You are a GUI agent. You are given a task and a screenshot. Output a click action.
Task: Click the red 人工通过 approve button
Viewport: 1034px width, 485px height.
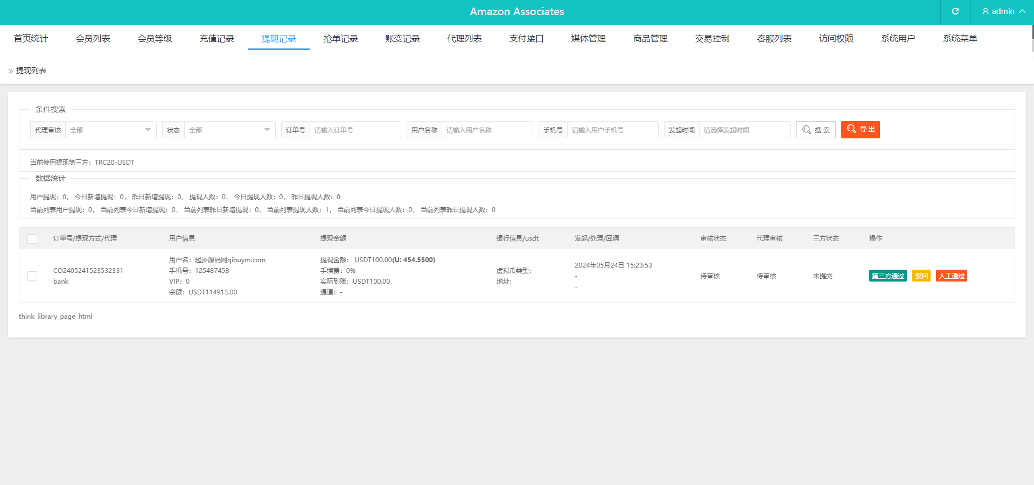click(x=951, y=276)
